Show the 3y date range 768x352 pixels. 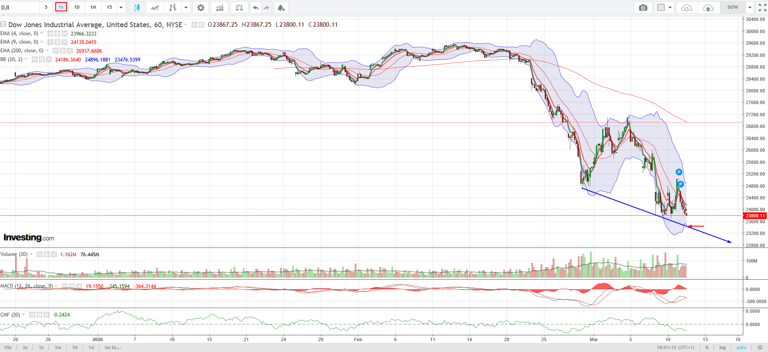(25, 347)
